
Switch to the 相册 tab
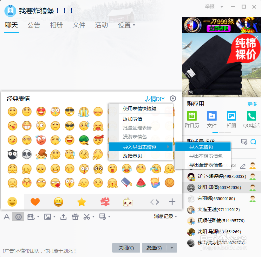[x=56, y=25]
